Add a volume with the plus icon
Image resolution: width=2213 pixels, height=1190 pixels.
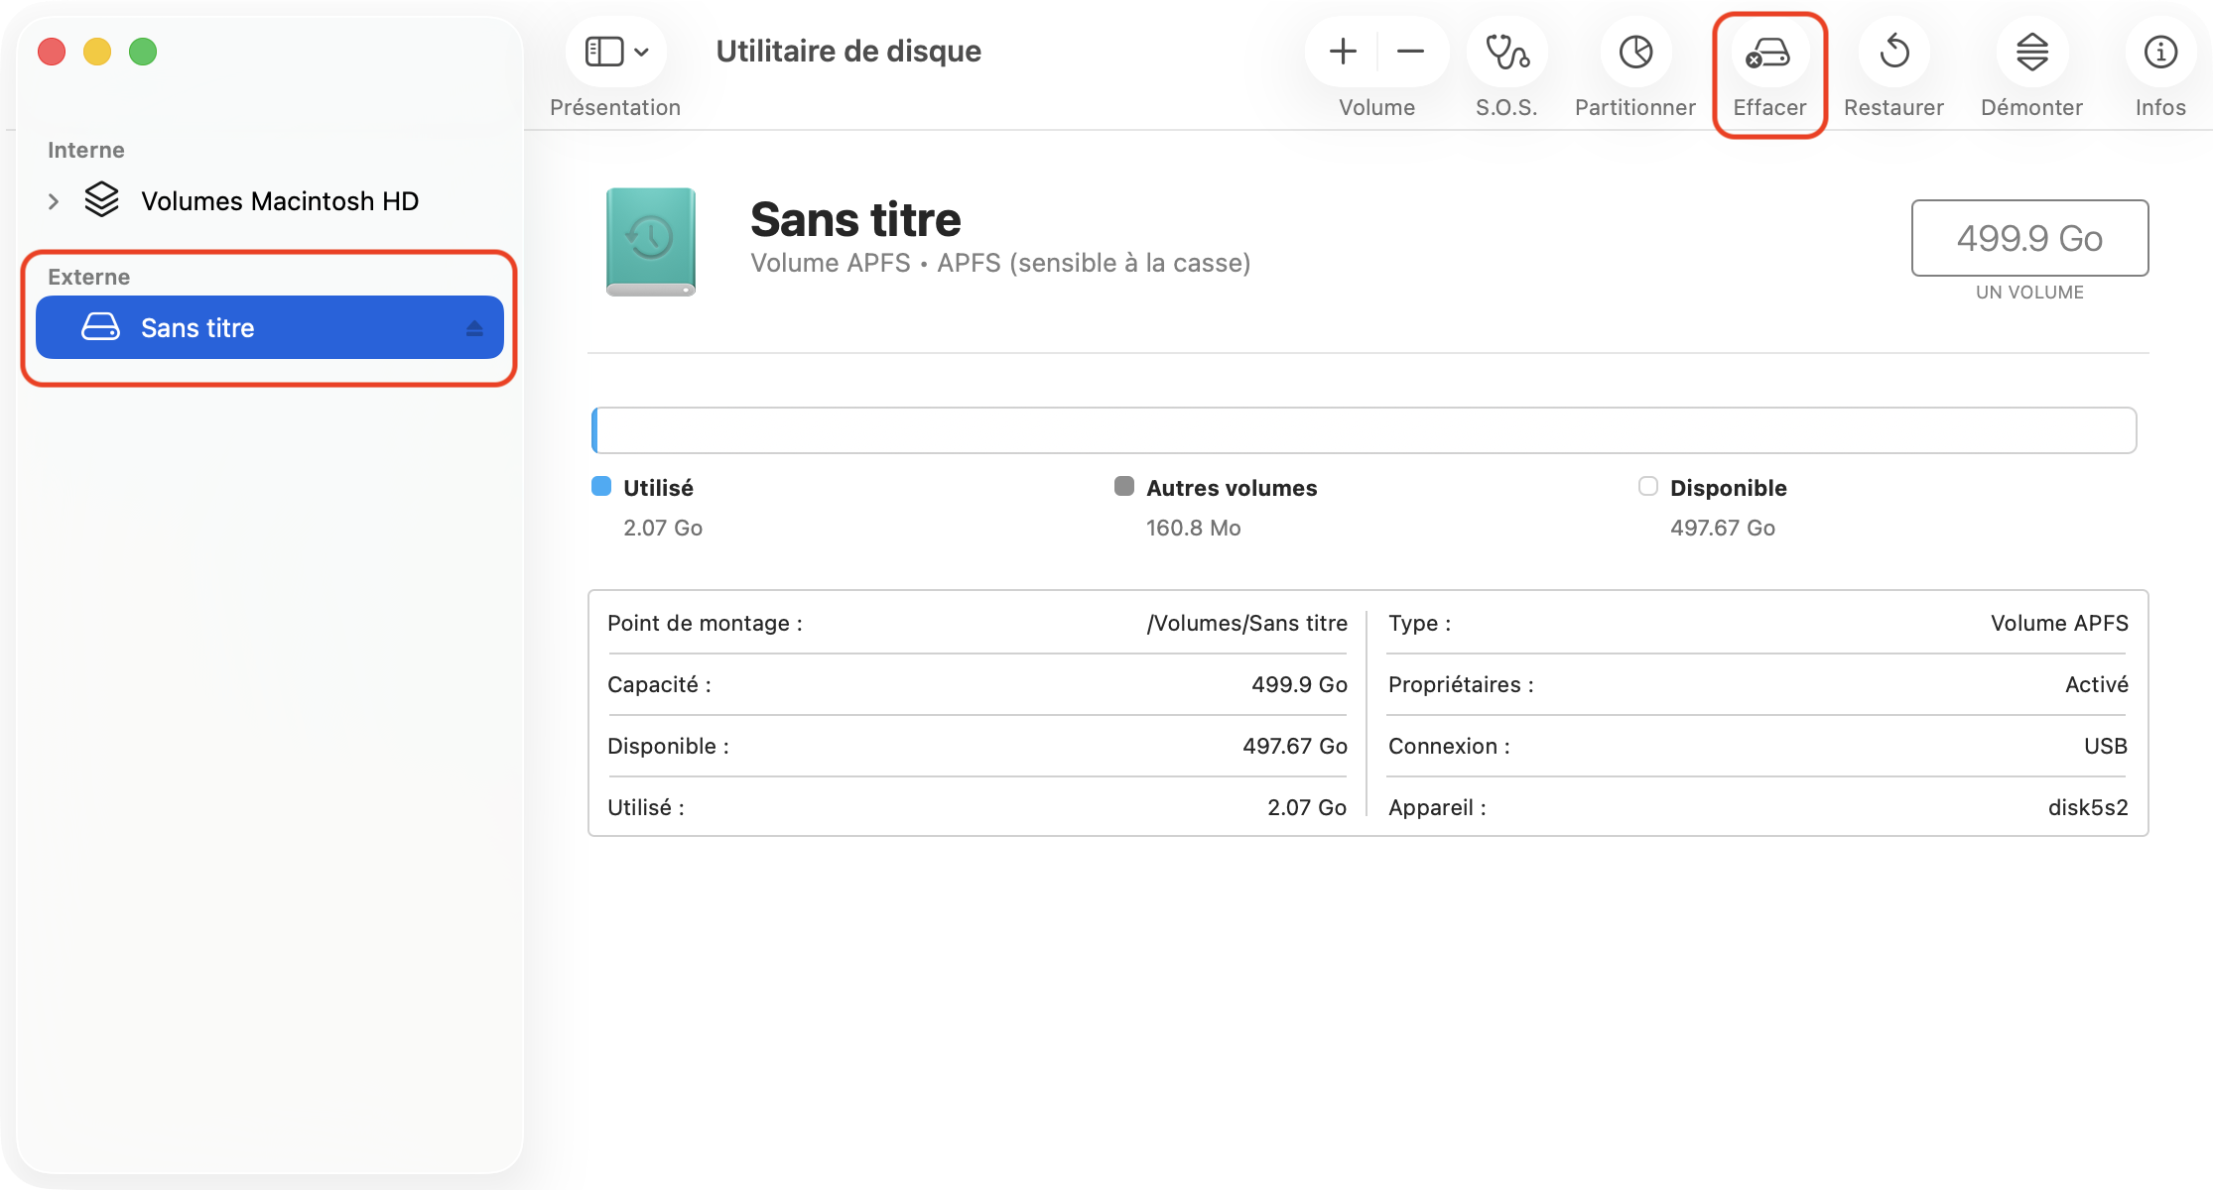[x=1342, y=52]
